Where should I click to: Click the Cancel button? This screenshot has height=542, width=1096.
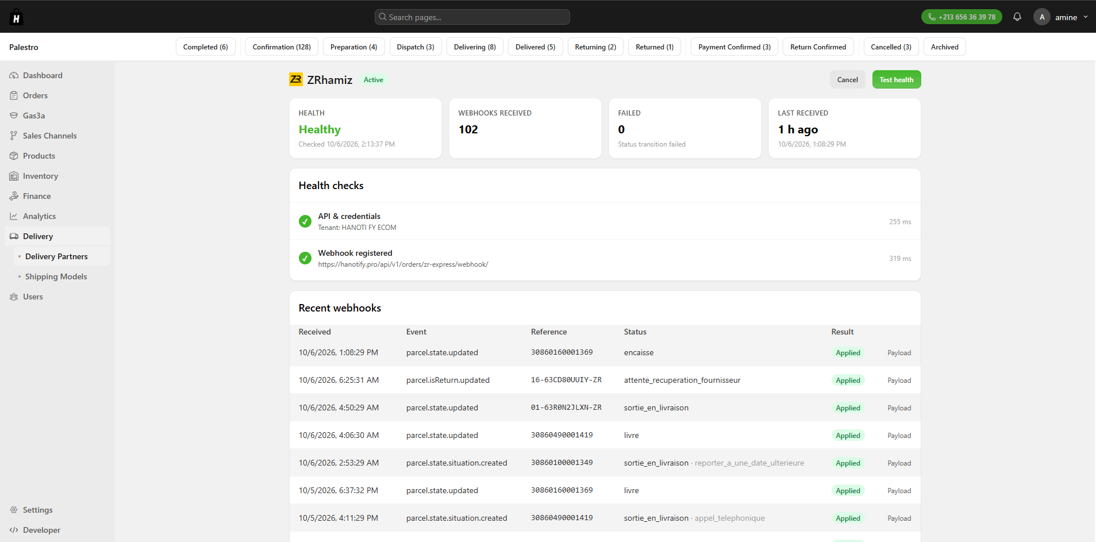pos(847,79)
